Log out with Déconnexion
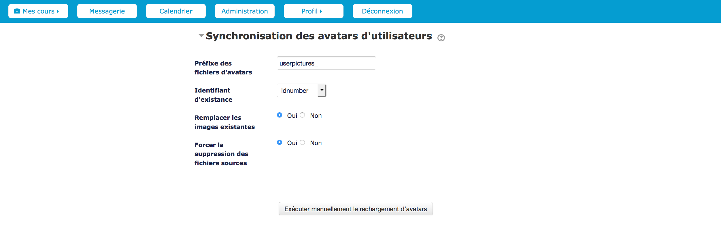Image resolution: width=721 pixels, height=227 pixels. click(x=382, y=11)
